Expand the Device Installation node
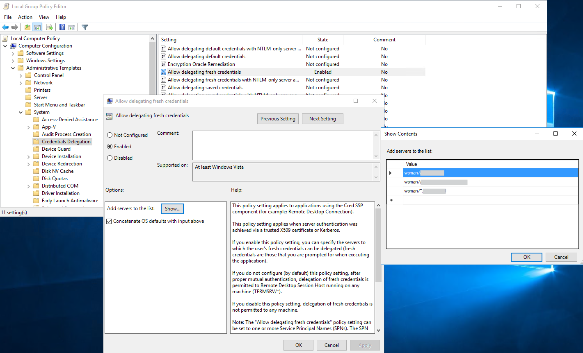The image size is (583, 353). pos(29,156)
